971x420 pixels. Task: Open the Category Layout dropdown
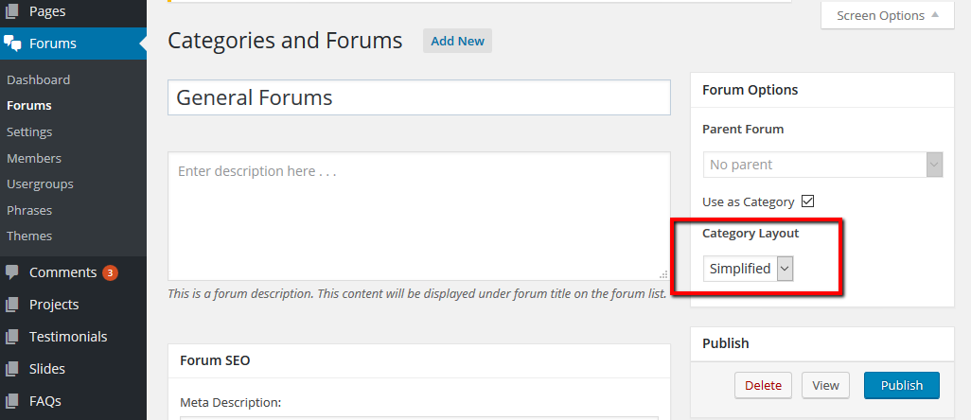(748, 269)
